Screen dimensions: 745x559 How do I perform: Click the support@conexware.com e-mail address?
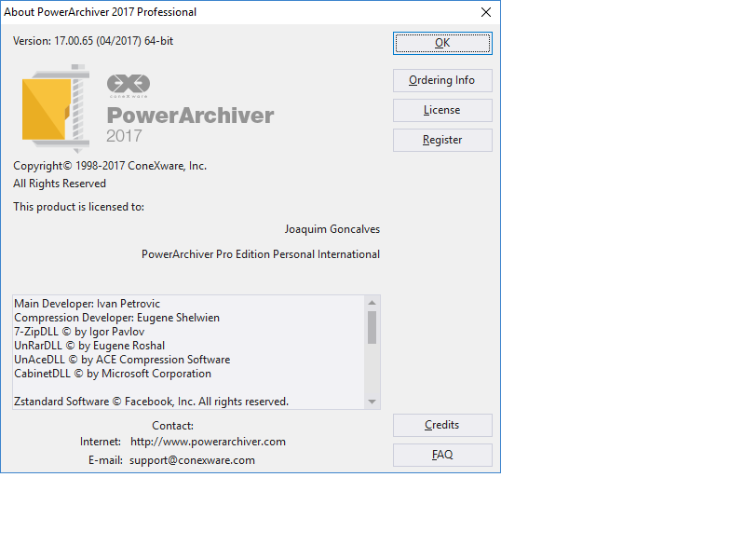(192, 460)
